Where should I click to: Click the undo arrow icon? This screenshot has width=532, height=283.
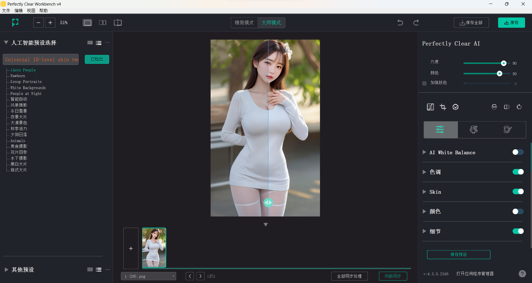[400, 22]
